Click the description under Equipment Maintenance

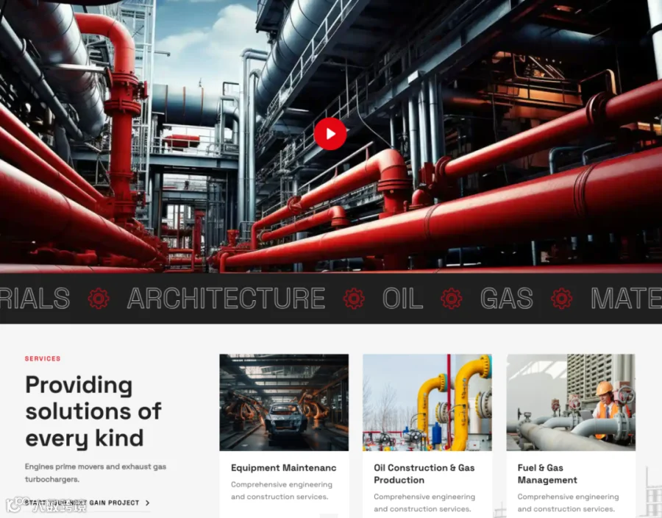tap(282, 491)
